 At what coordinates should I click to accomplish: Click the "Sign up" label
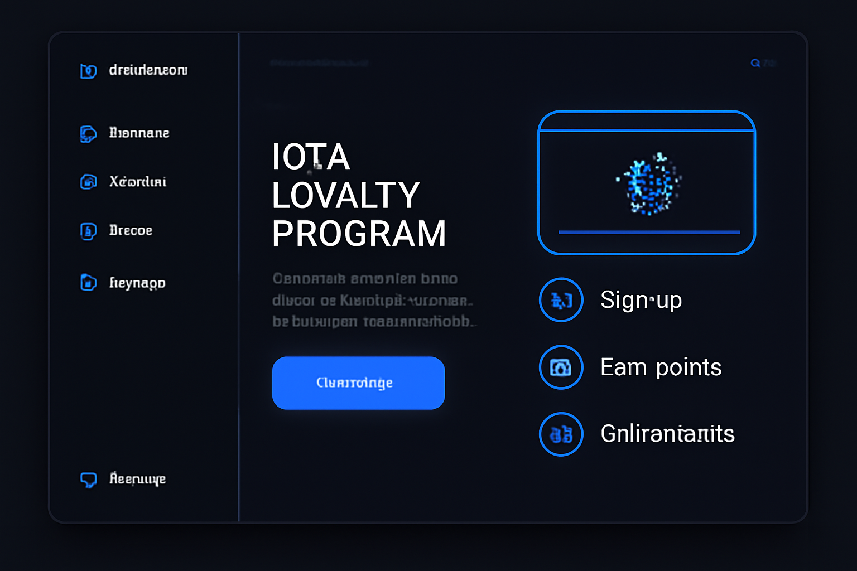641,300
